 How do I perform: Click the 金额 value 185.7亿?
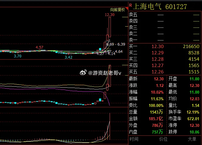[156, 119]
